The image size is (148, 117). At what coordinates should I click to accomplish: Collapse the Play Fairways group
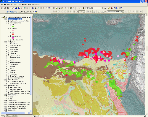coord(4,42)
